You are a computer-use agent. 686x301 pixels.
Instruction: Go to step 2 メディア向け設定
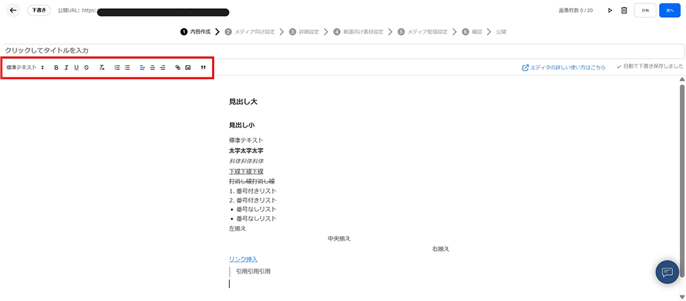pos(250,32)
